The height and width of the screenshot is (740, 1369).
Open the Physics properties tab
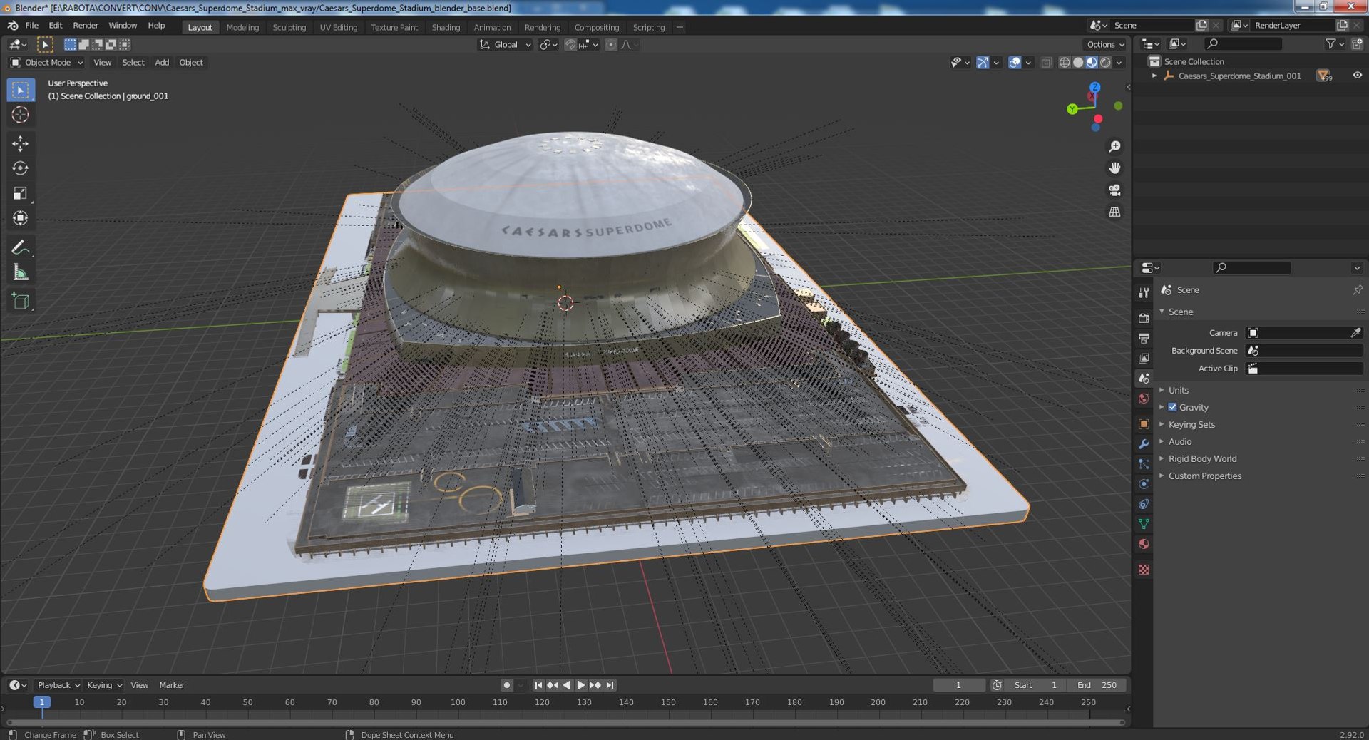pyautogui.click(x=1144, y=483)
